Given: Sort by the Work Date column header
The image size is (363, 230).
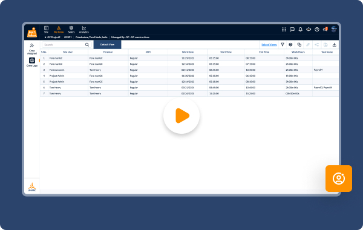Looking at the screenshot, I should 188,52.
